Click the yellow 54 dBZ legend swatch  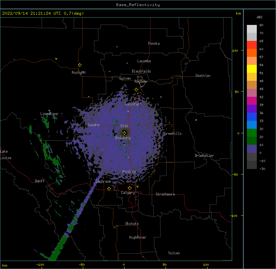pyautogui.click(x=252, y=69)
